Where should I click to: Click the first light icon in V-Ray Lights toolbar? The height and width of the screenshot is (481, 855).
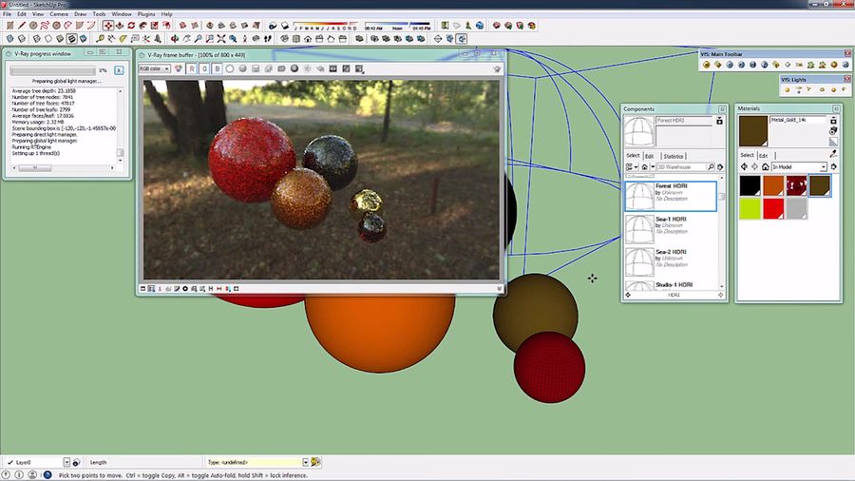788,89
